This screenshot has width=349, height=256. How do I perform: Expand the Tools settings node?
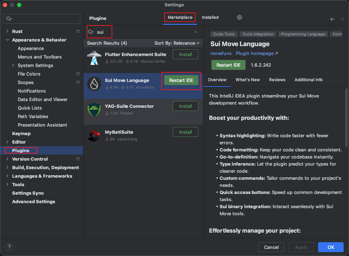click(7, 184)
